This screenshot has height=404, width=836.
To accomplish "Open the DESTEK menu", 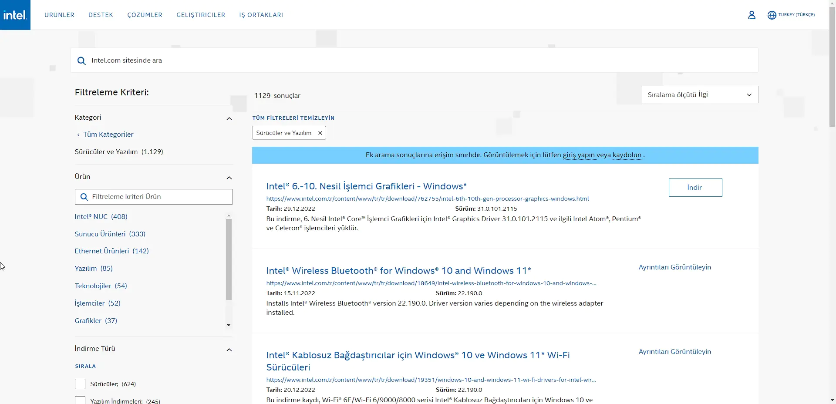I will click(x=101, y=14).
